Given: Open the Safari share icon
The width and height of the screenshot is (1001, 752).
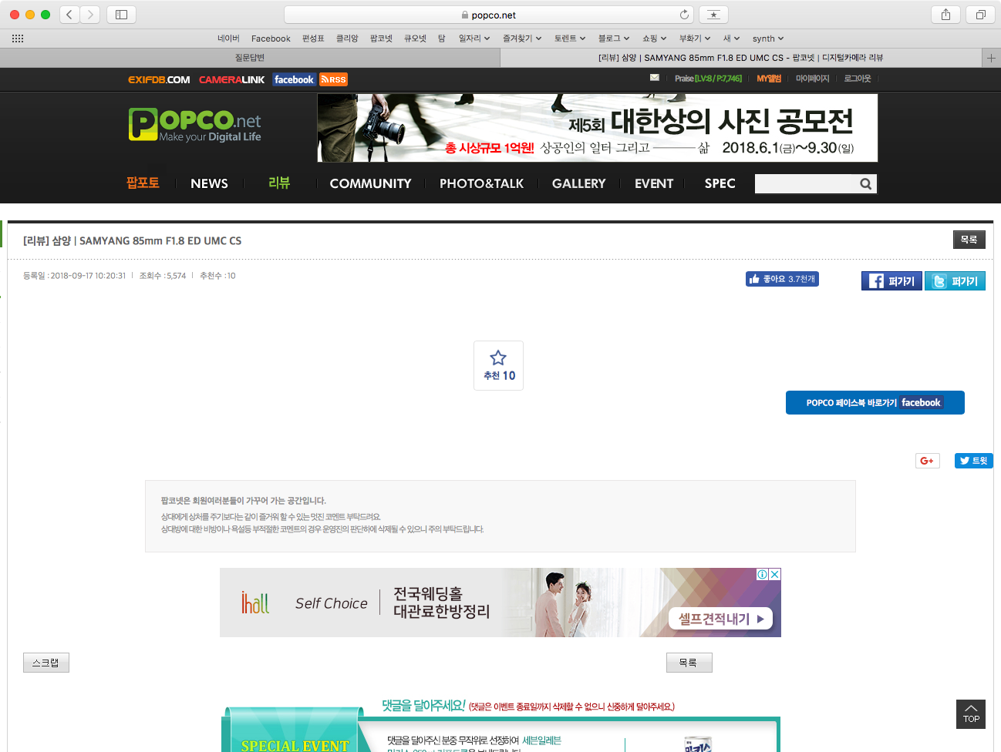Looking at the screenshot, I should [945, 15].
